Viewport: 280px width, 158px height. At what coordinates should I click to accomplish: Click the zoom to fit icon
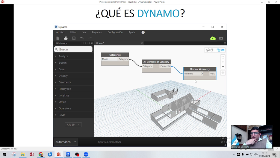(223, 57)
